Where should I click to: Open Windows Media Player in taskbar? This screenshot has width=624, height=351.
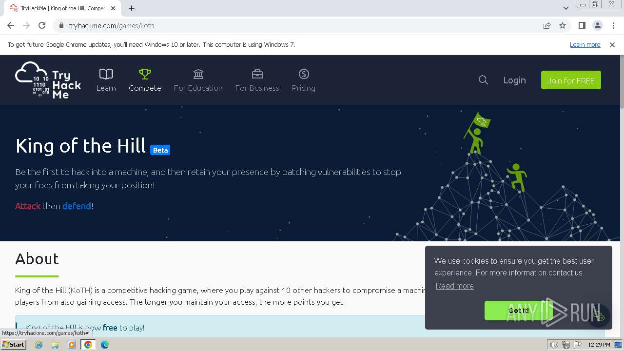coord(72,345)
